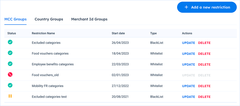Update Food vouchers categories restriction
The image size is (240, 106).
(188, 54)
